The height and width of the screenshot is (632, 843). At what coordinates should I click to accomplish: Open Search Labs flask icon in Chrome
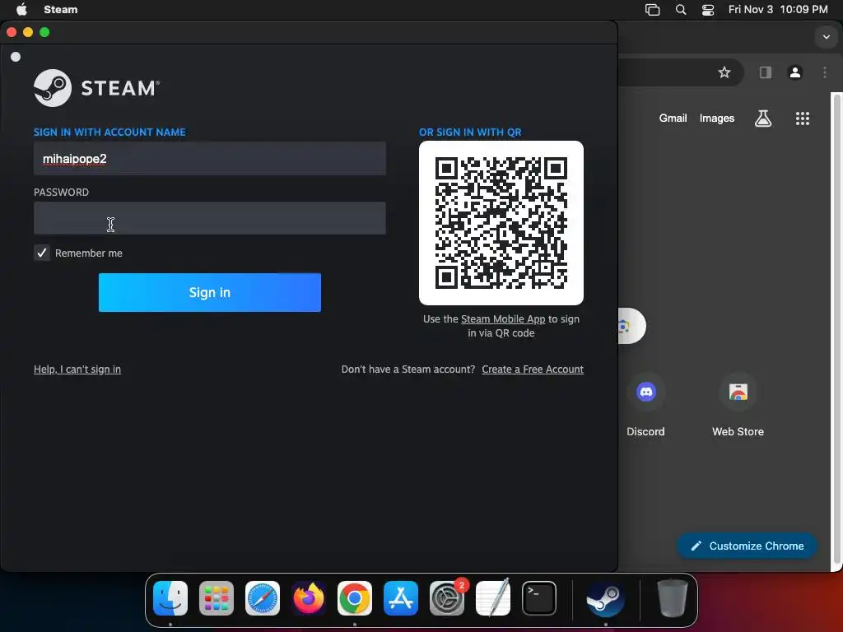click(763, 118)
